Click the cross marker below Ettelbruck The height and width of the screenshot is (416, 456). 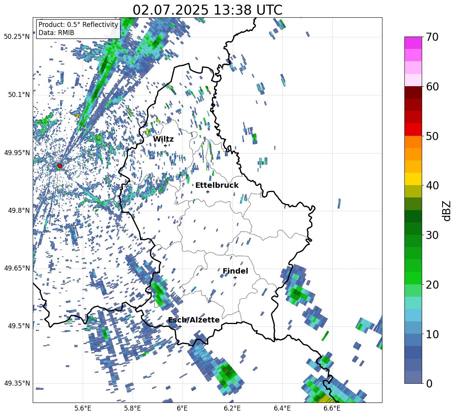click(x=208, y=192)
